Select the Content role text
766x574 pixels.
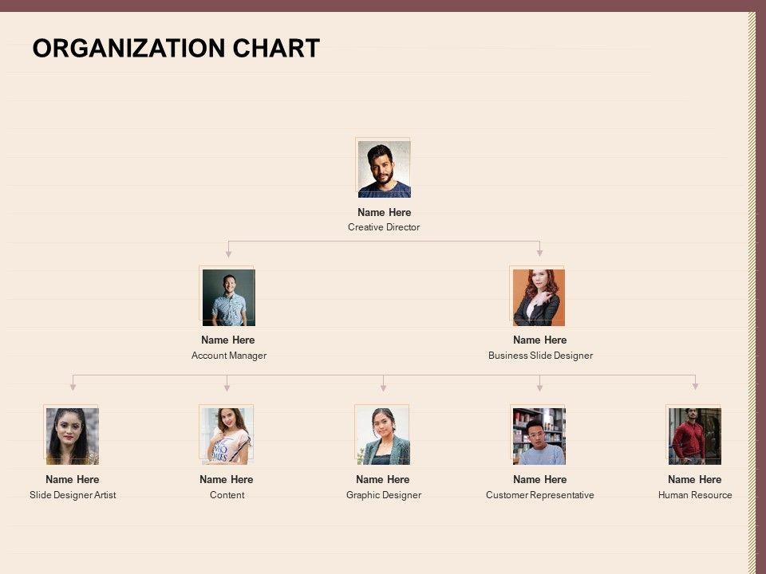tap(227, 495)
